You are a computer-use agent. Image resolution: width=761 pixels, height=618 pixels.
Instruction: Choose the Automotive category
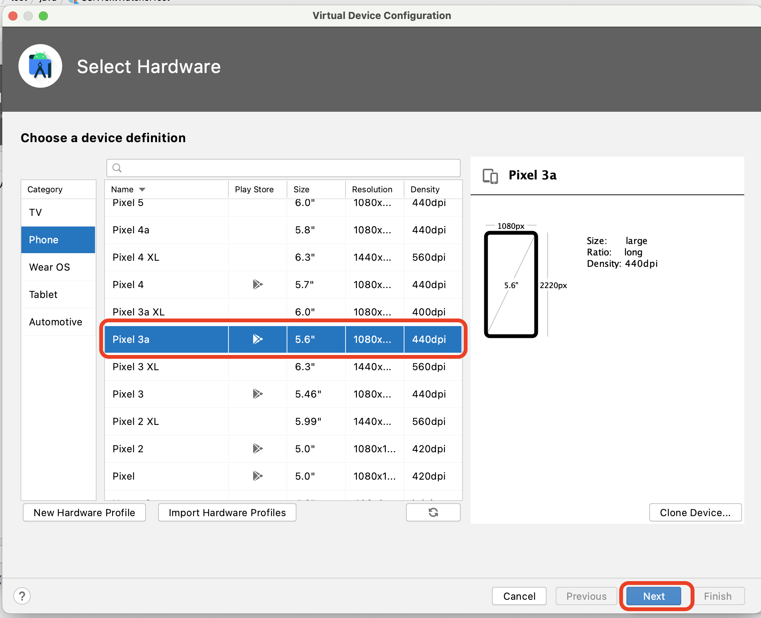(x=55, y=322)
